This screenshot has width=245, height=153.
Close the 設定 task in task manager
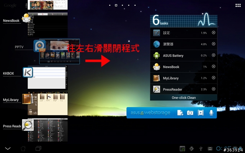point(214,33)
